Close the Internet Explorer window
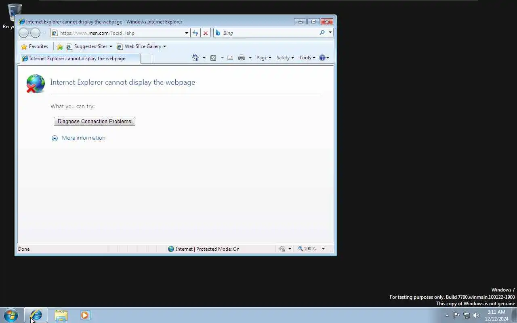Screen dimensions: 517x323 327,22
